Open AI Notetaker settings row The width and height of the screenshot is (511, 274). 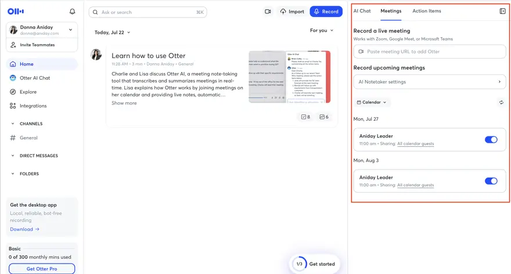(430, 82)
